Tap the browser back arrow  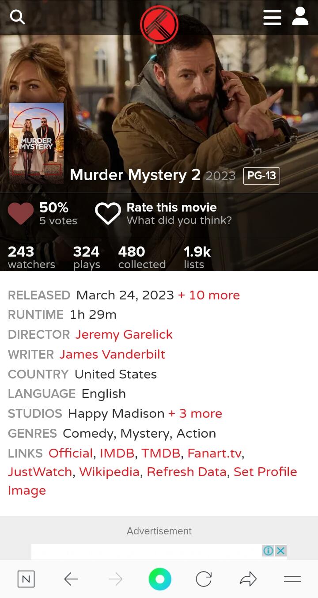click(x=71, y=579)
